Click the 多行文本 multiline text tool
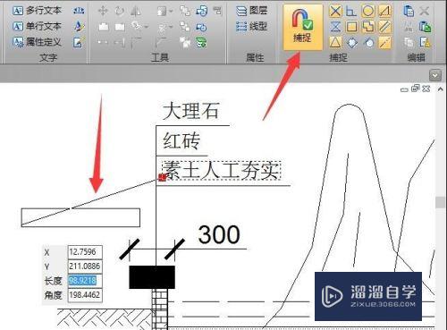Image resolution: width=447 pixels, height=330 pixels. coord(37,11)
